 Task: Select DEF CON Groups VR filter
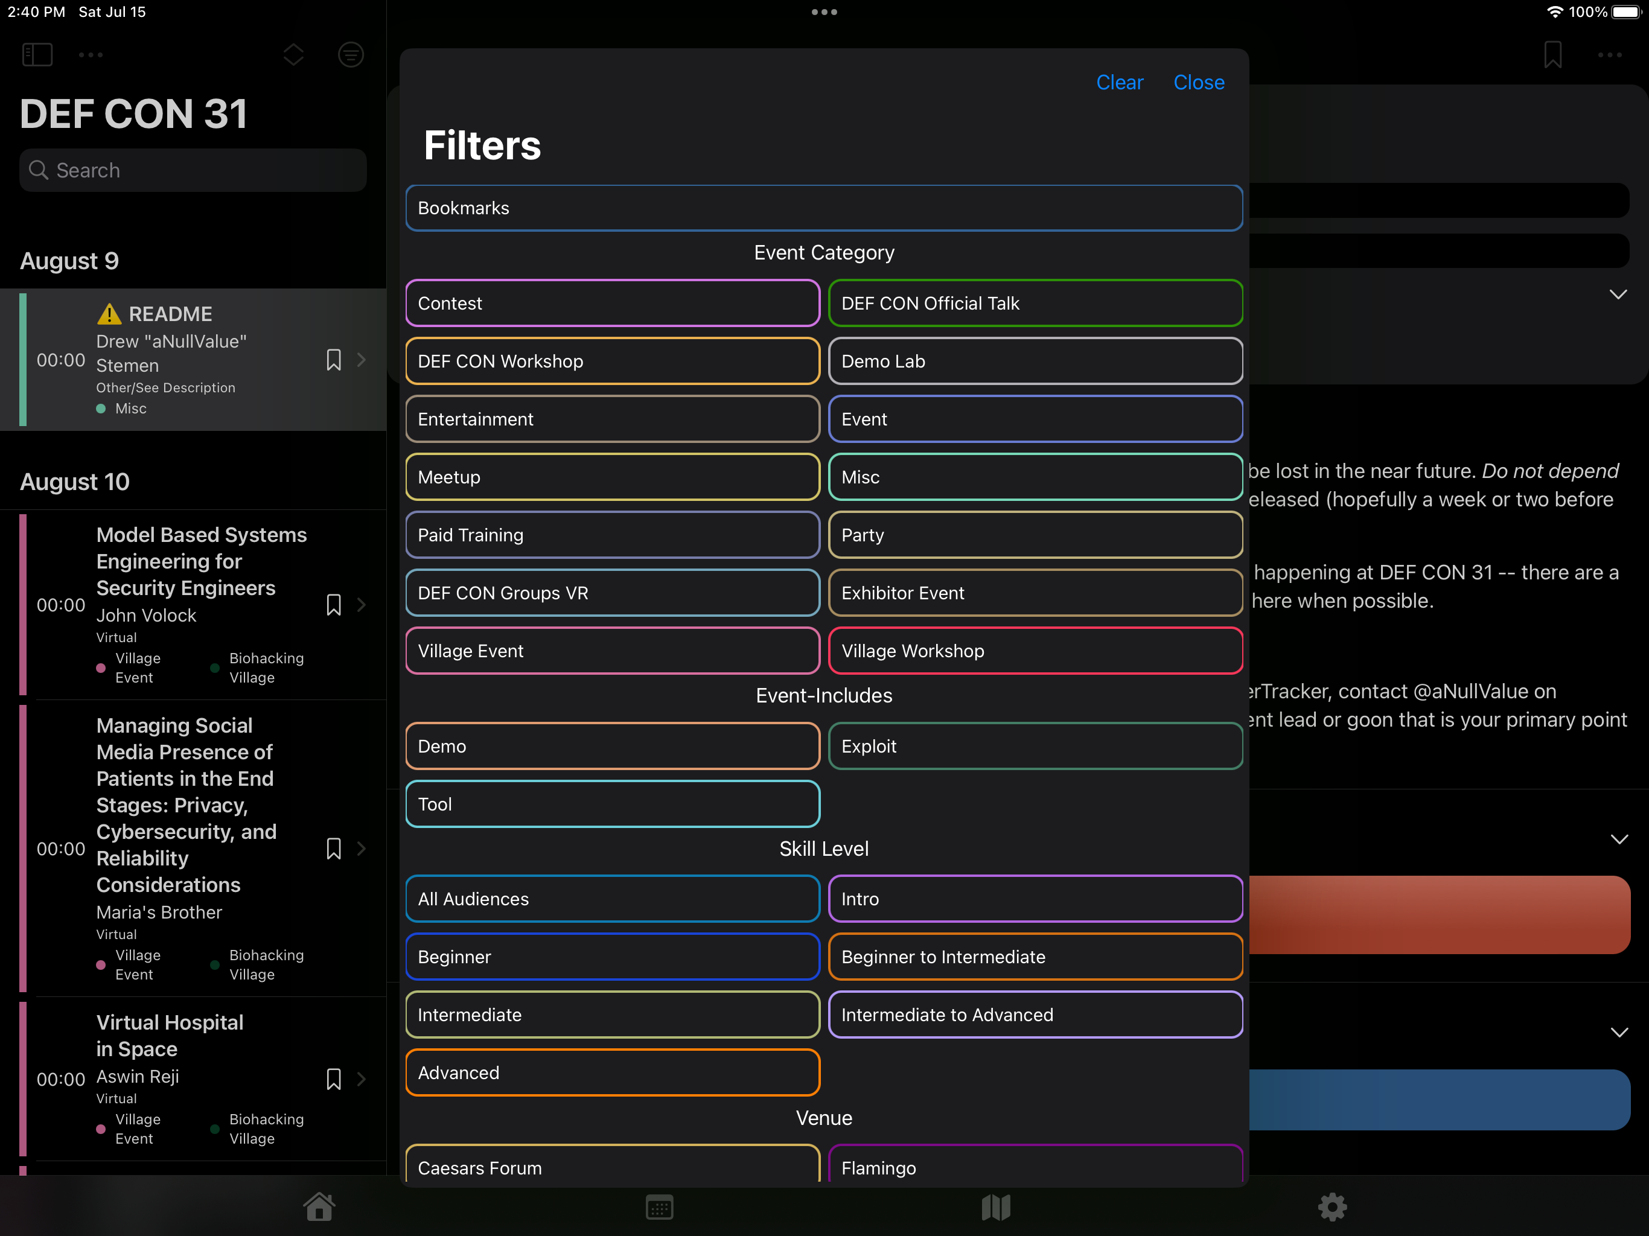pos(613,593)
